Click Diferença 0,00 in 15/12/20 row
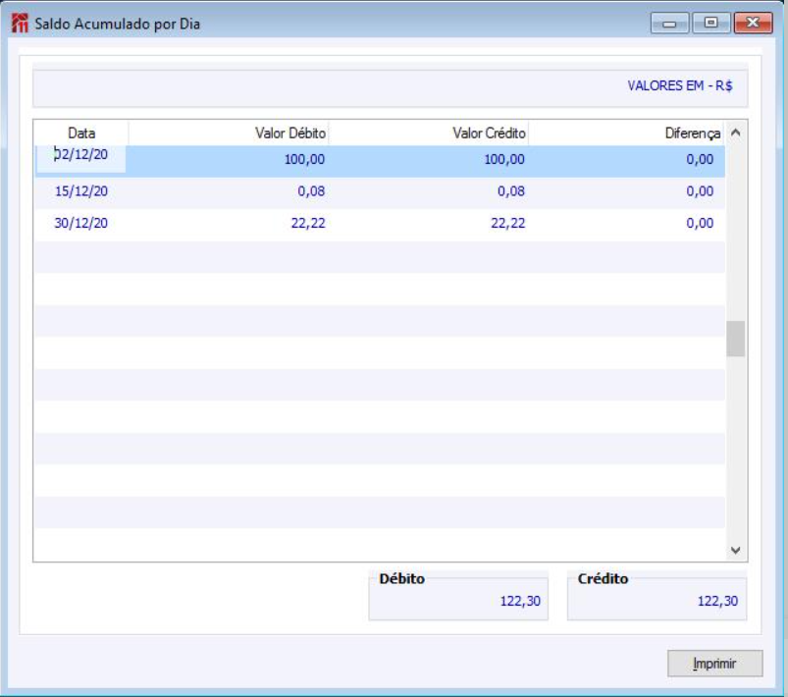 (x=700, y=191)
